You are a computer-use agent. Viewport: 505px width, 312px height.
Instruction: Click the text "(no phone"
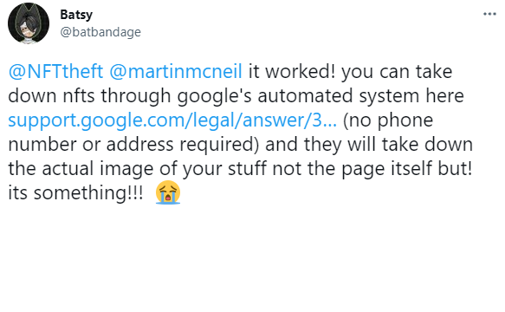coord(388,120)
